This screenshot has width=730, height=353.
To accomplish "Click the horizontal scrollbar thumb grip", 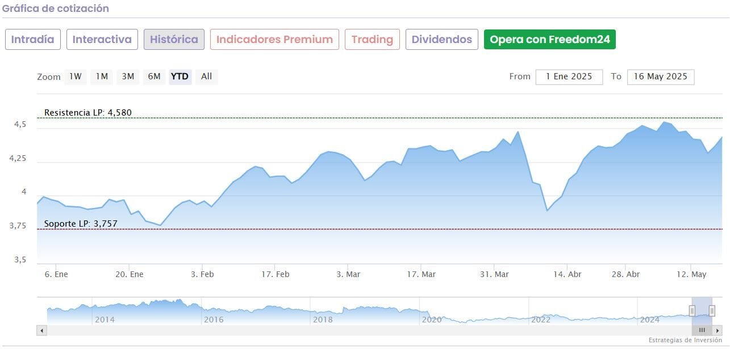I will (702, 330).
